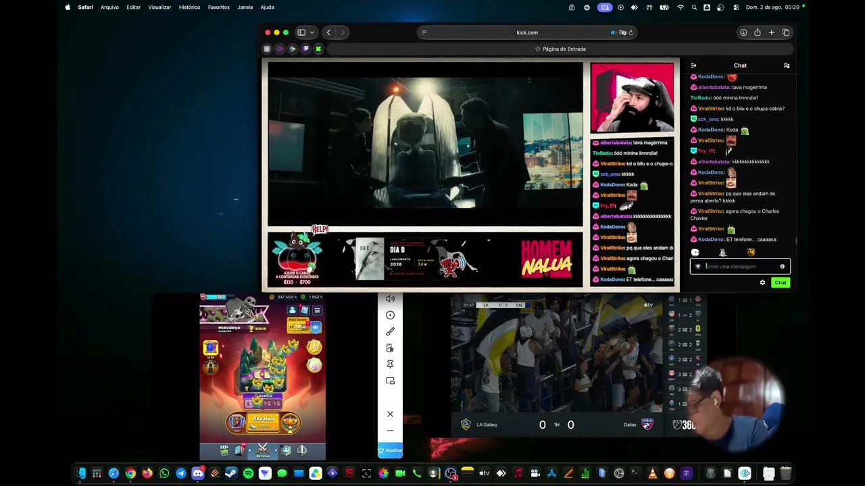Open the Apple TV app in Dock
Image resolution: width=865 pixels, height=486 pixels.
coord(484,473)
